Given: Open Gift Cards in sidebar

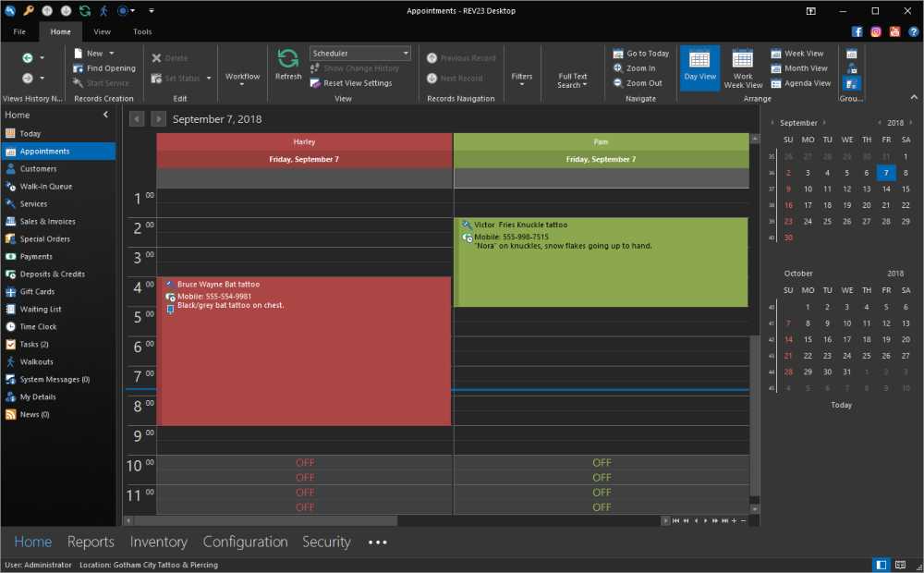Looking at the screenshot, I should pos(57,292).
